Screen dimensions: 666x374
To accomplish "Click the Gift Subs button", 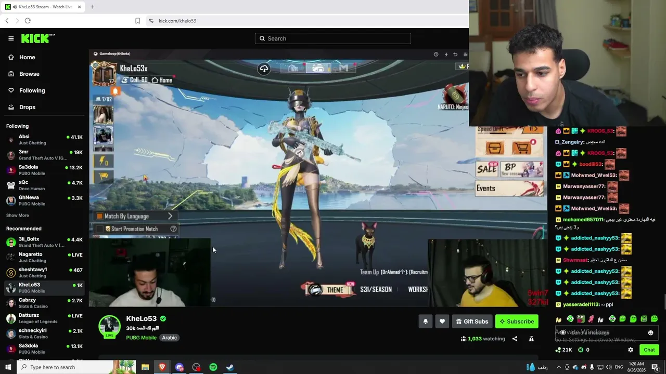I will click(472, 322).
